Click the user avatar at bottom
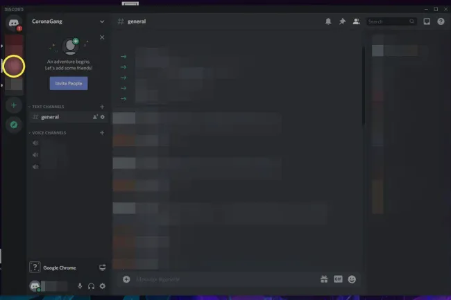Screen dimensions: 451x300 [35, 286]
